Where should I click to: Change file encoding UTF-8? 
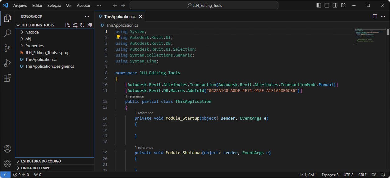[x=348, y=175]
